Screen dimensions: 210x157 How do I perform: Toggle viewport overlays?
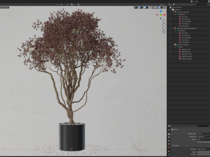point(145,7)
